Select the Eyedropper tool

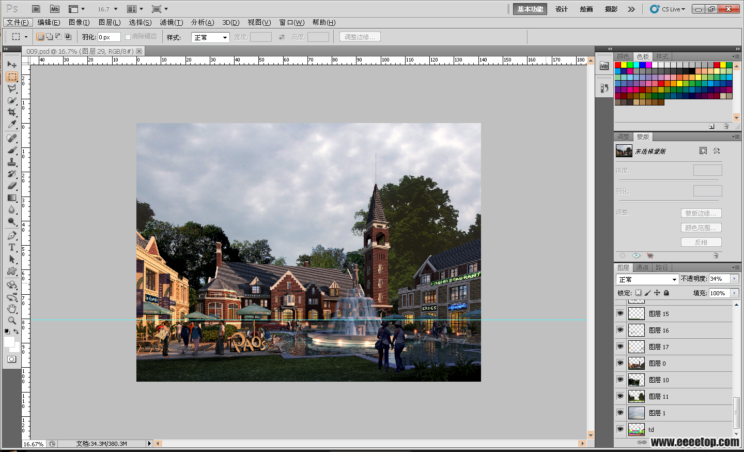tap(12, 124)
